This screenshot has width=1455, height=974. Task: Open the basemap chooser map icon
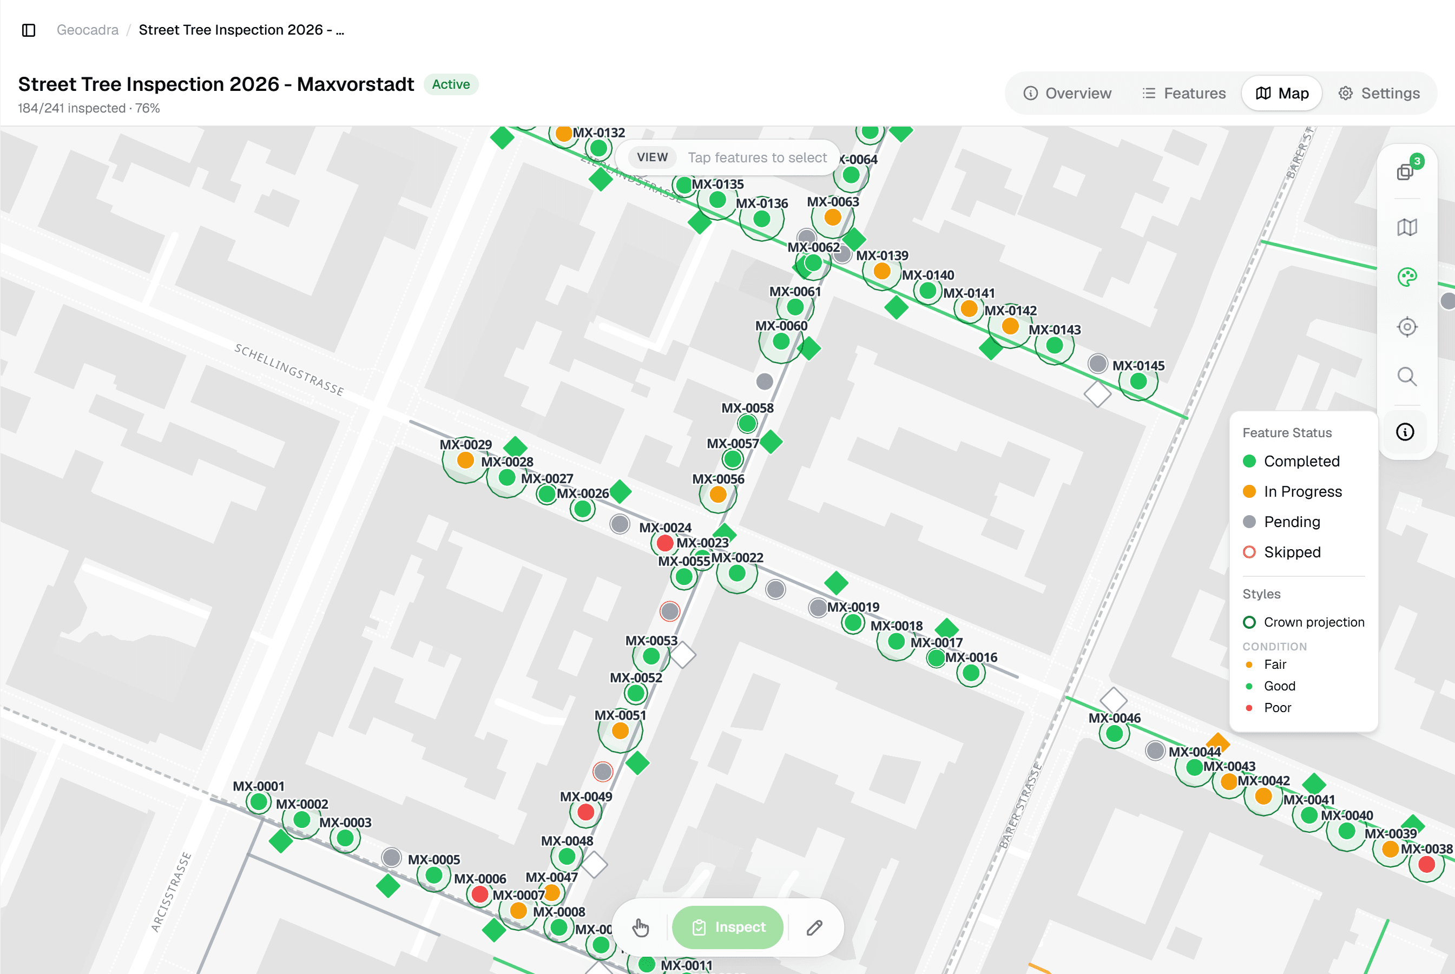[x=1406, y=227]
